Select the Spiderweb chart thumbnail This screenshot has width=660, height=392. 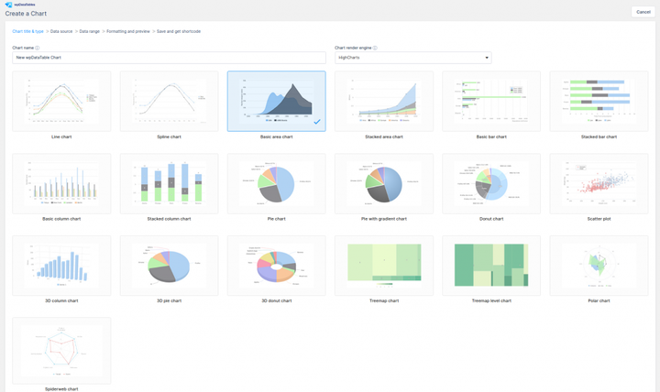pos(61,351)
